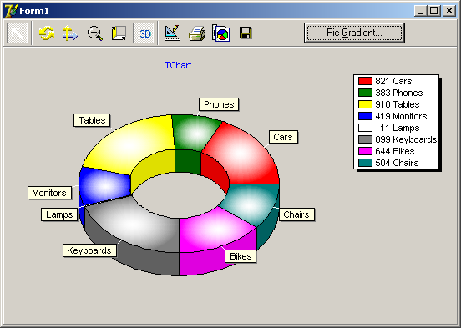This screenshot has height=328, width=461.
Task: Click the Lamps slice label
Action: tap(59, 214)
